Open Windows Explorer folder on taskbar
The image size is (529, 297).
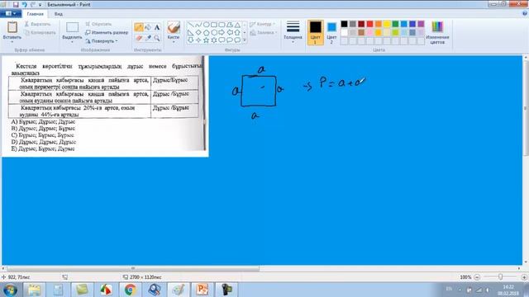click(34, 290)
